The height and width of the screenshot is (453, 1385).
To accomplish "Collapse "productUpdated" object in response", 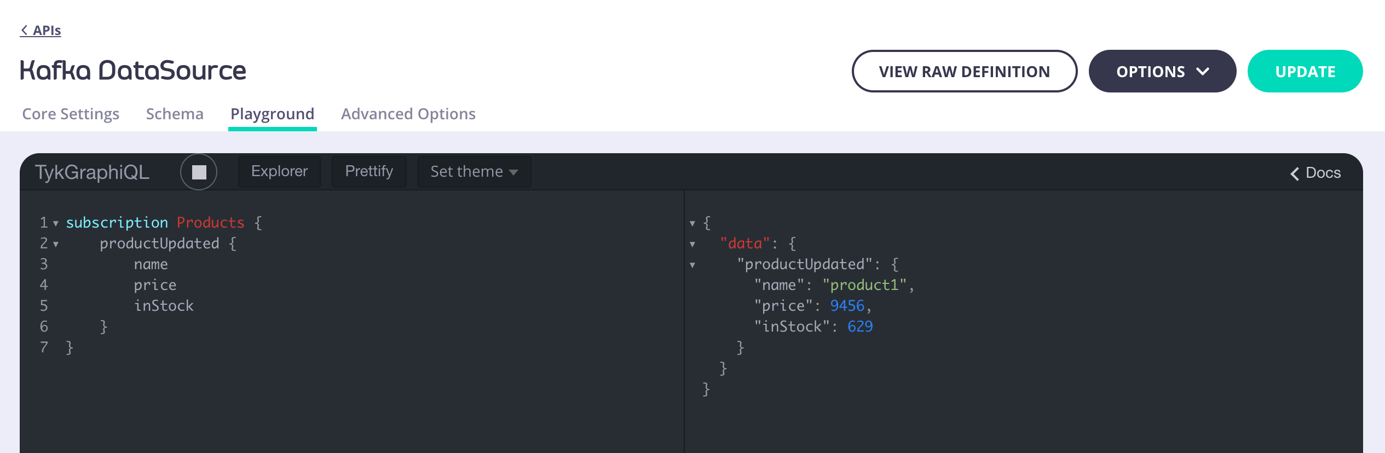I will point(692,265).
